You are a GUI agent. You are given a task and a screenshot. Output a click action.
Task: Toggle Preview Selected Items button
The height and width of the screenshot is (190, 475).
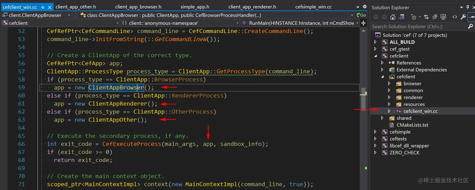tap(471, 17)
